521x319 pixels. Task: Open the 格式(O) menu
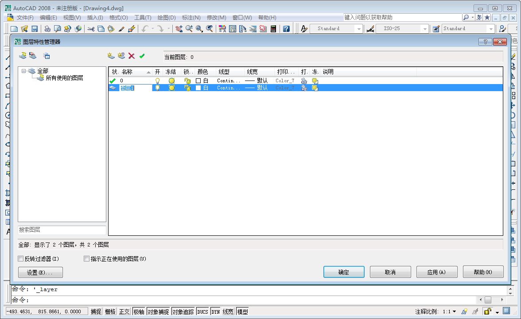[117, 17]
